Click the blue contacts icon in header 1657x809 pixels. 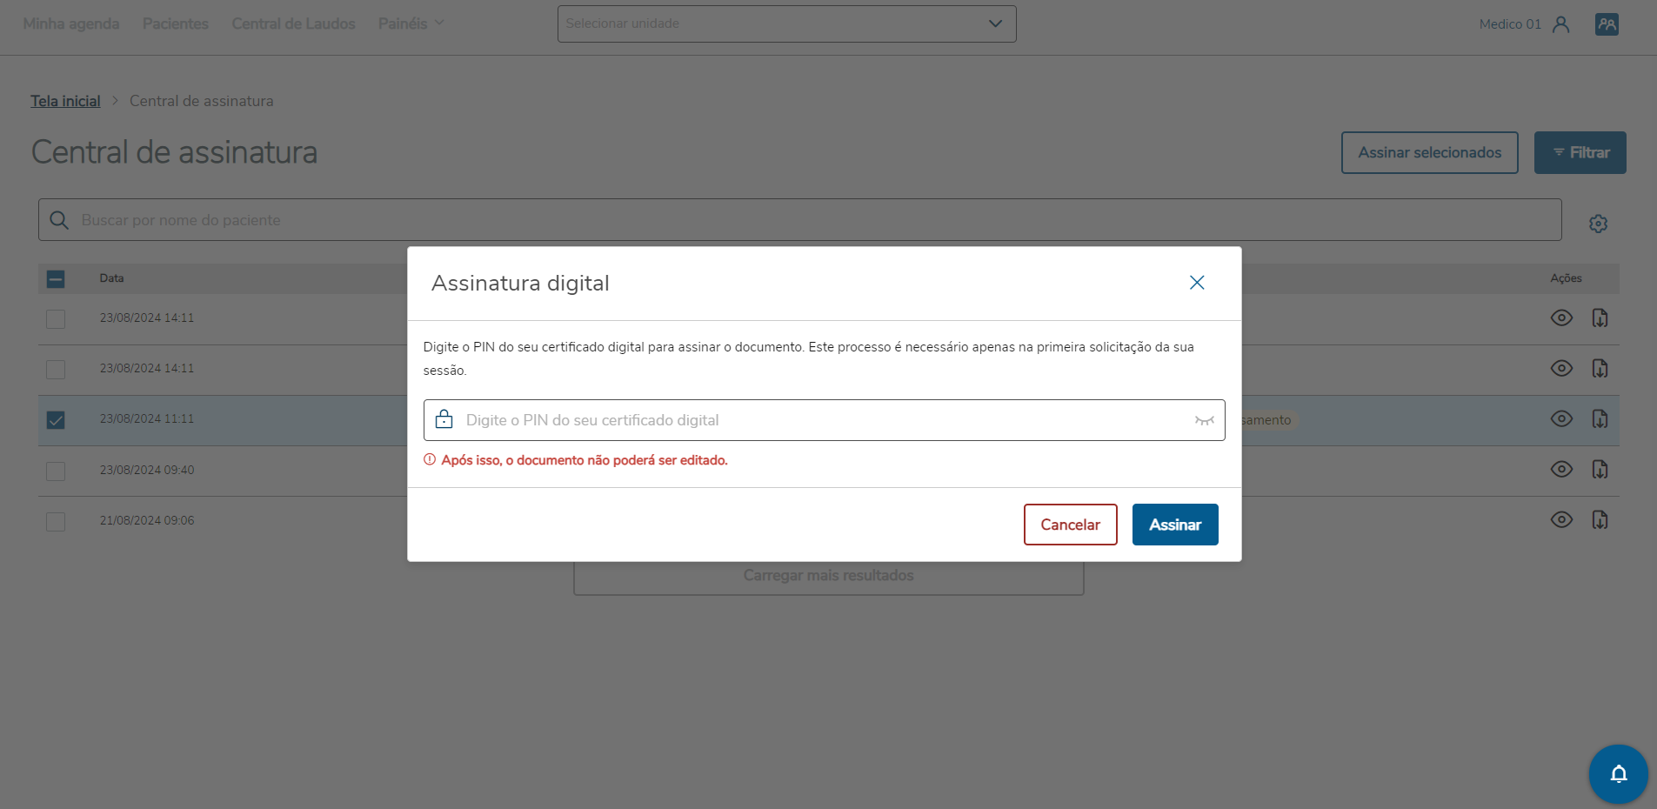click(1607, 24)
